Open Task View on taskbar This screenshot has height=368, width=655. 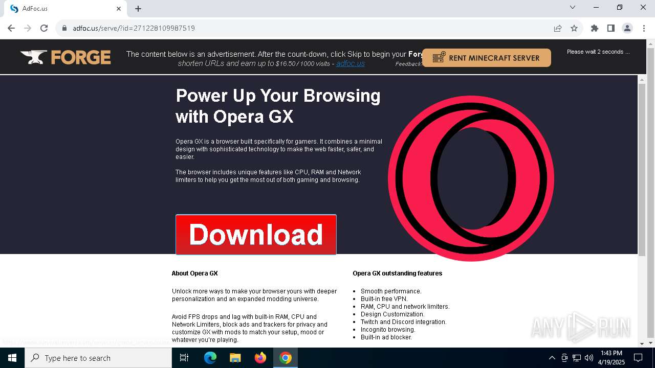pos(184,358)
